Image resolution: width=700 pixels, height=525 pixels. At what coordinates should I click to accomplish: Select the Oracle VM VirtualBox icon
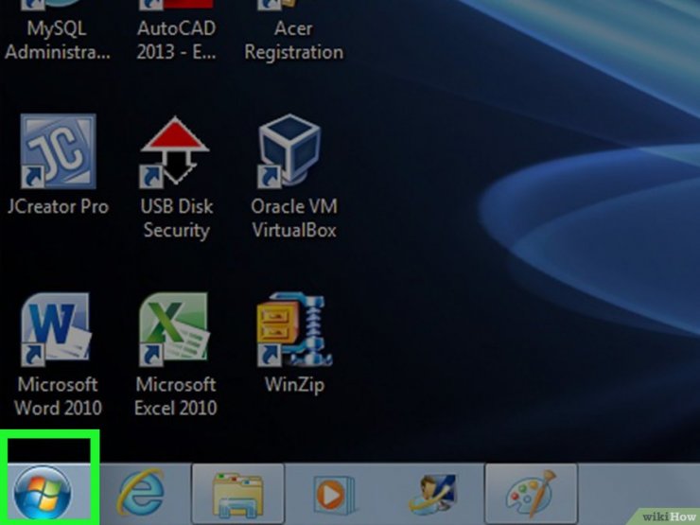(x=290, y=151)
